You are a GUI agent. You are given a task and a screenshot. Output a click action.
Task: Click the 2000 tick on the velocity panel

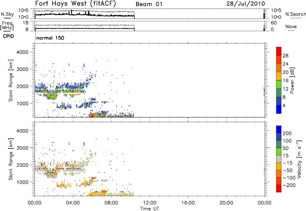(x=22, y=165)
